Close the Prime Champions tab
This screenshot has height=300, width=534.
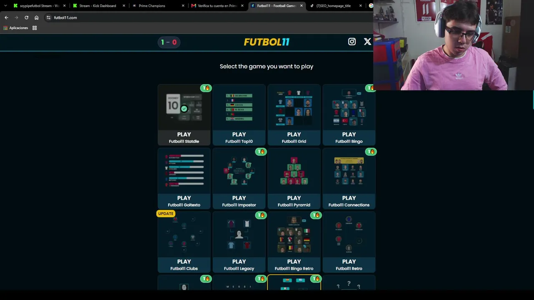(x=184, y=6)
